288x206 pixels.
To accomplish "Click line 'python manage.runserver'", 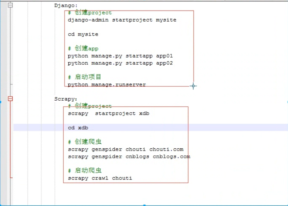I will 107,85.
